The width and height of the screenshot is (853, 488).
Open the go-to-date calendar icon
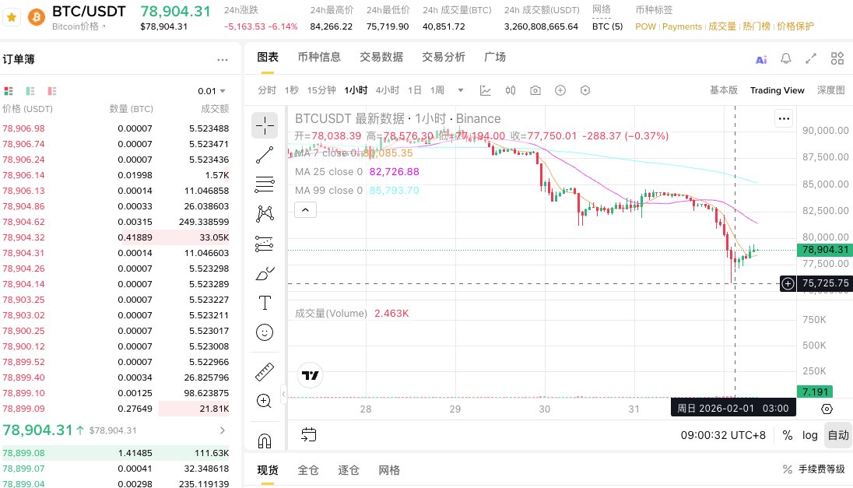tap(308, 434)
